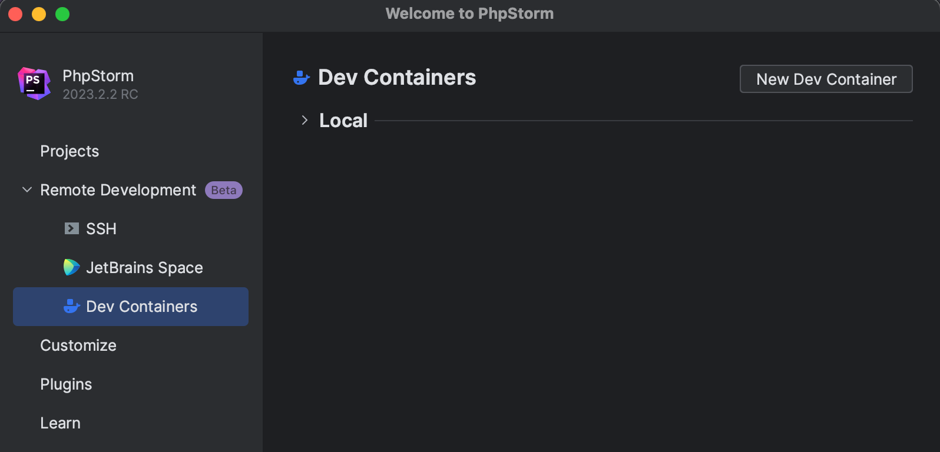Close the Welcome to PhpStorm window
Image resolution: width=940 pixels, height=452 pixels.
pyautogui.click(x=16, y=14)
